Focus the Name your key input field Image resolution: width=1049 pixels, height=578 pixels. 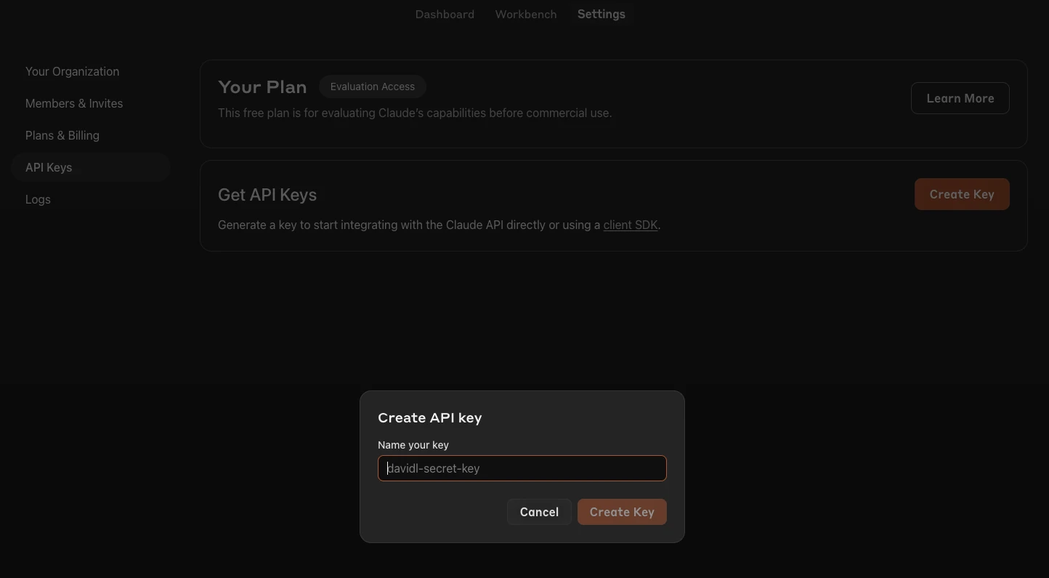pyautogui.click(x=522, y=468)
